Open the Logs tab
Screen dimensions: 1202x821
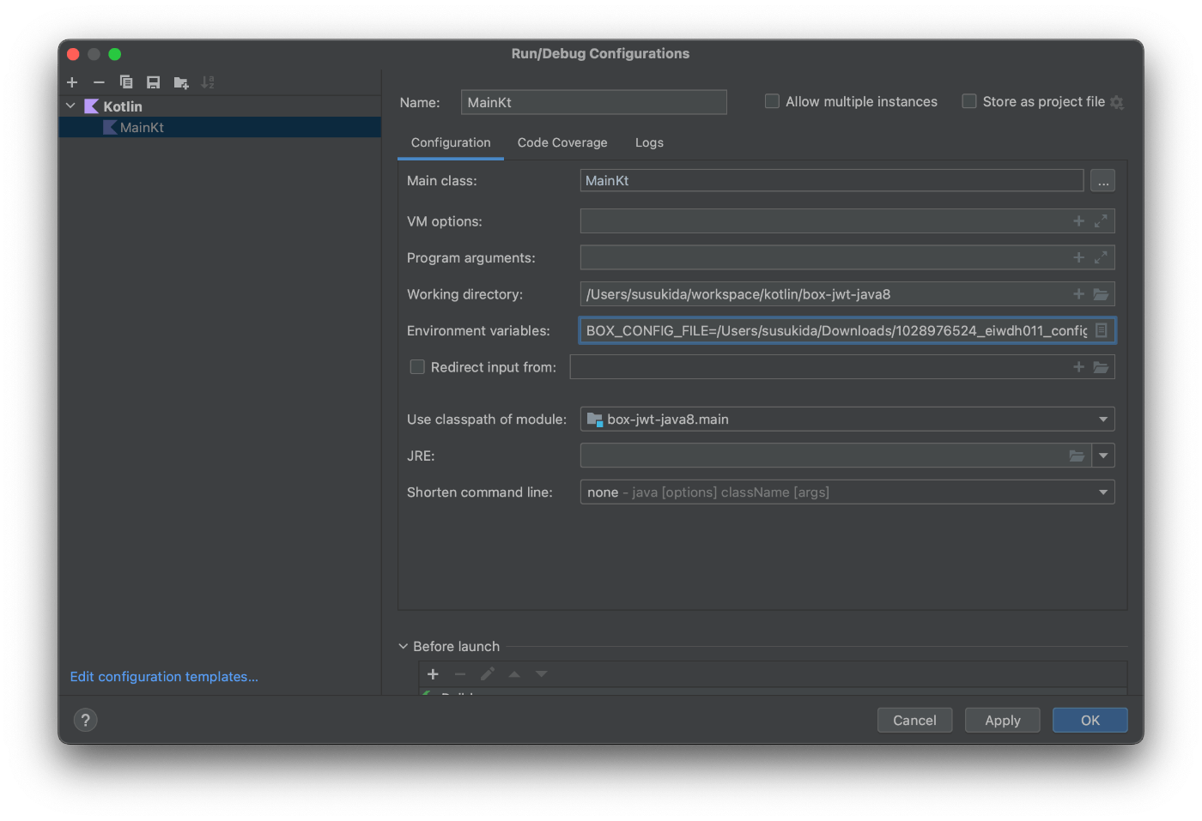click(649, 142)
